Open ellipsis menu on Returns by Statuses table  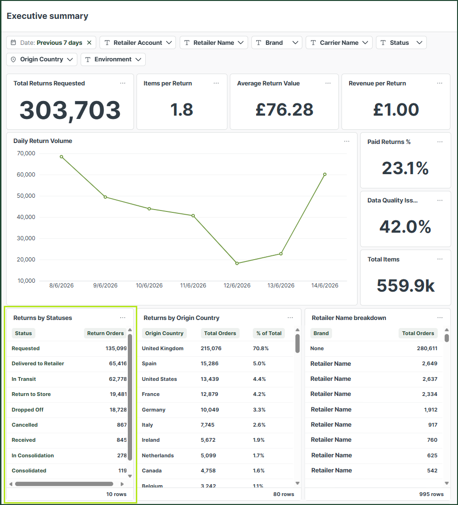(123, 318)
